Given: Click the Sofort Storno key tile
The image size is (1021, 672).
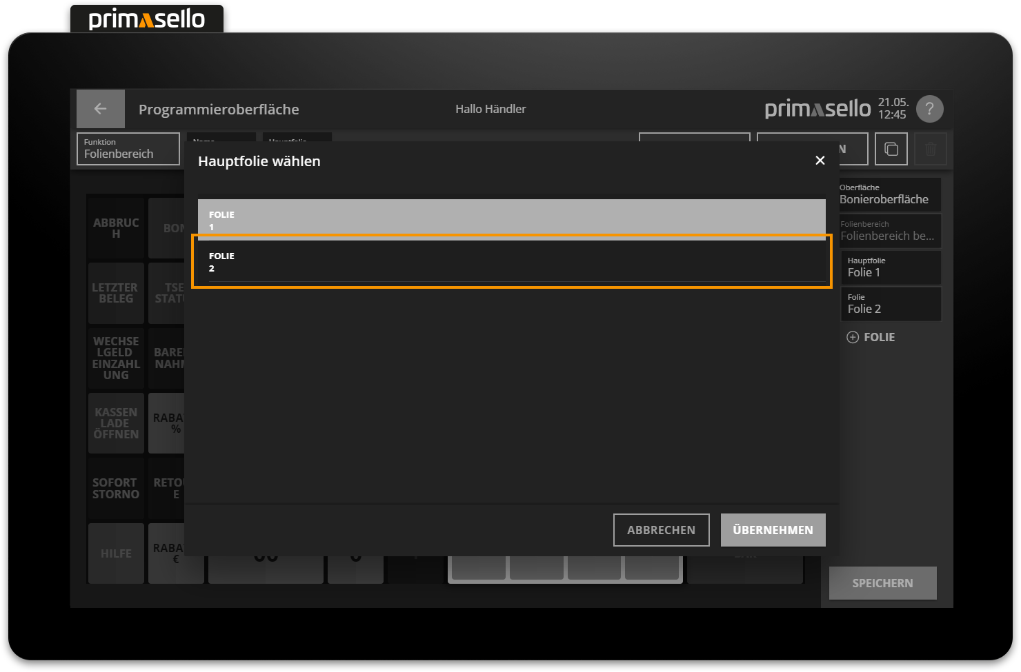Looking at the screenshot, I should pos(116,489).
